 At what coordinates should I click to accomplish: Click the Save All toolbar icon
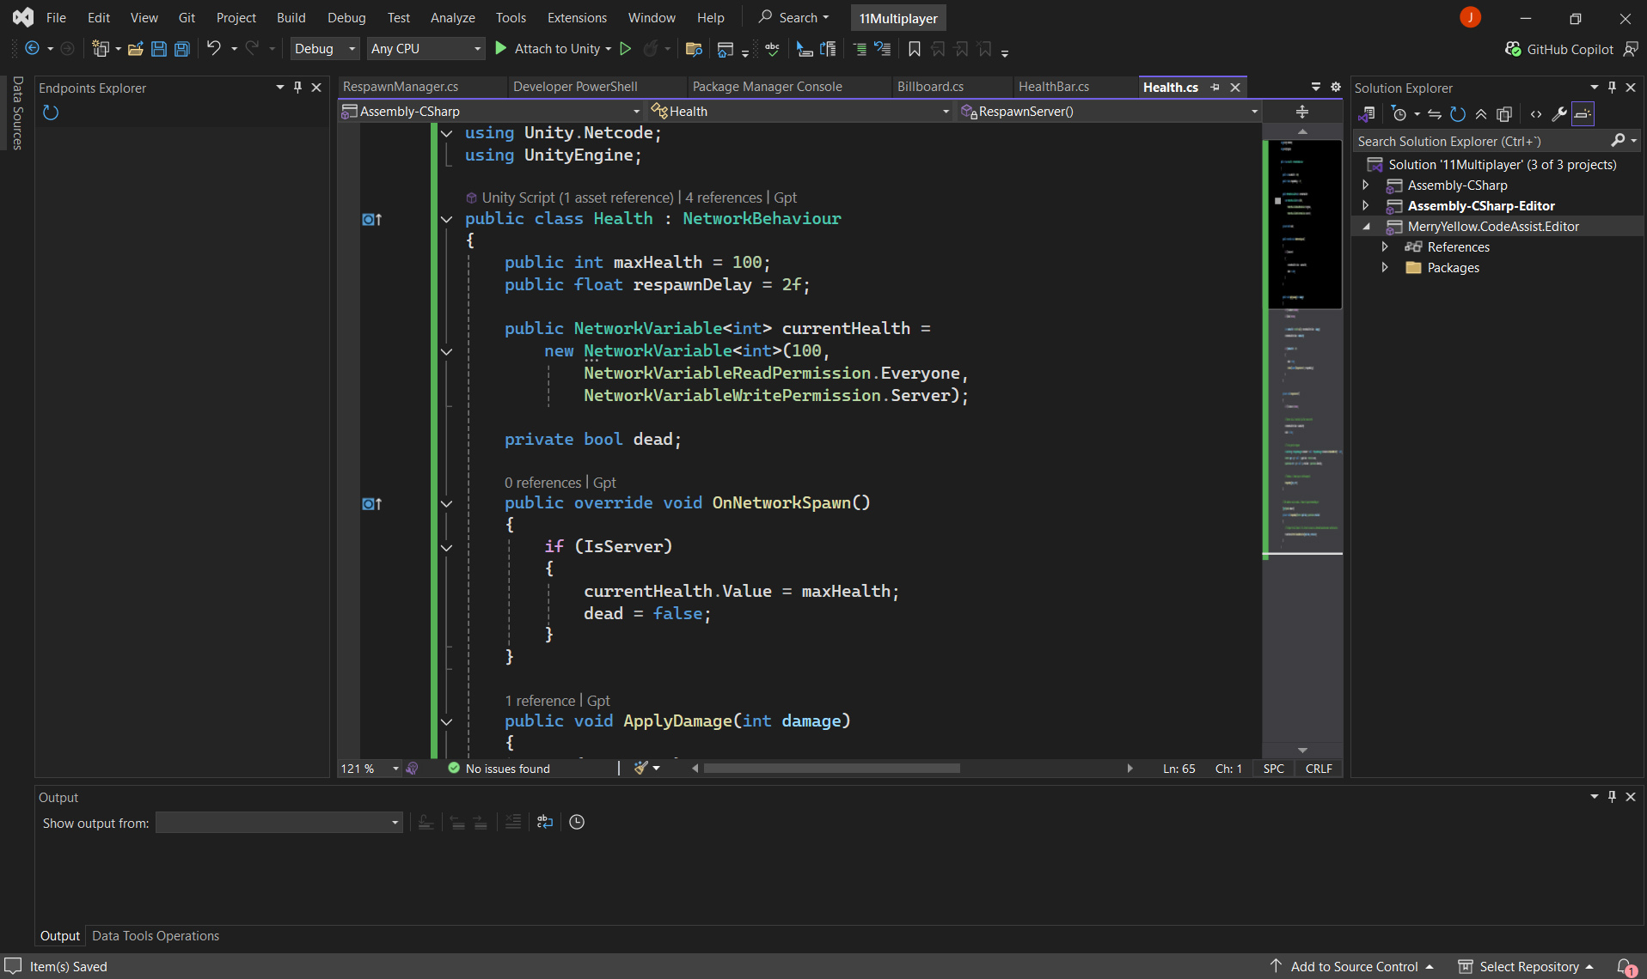182,49
